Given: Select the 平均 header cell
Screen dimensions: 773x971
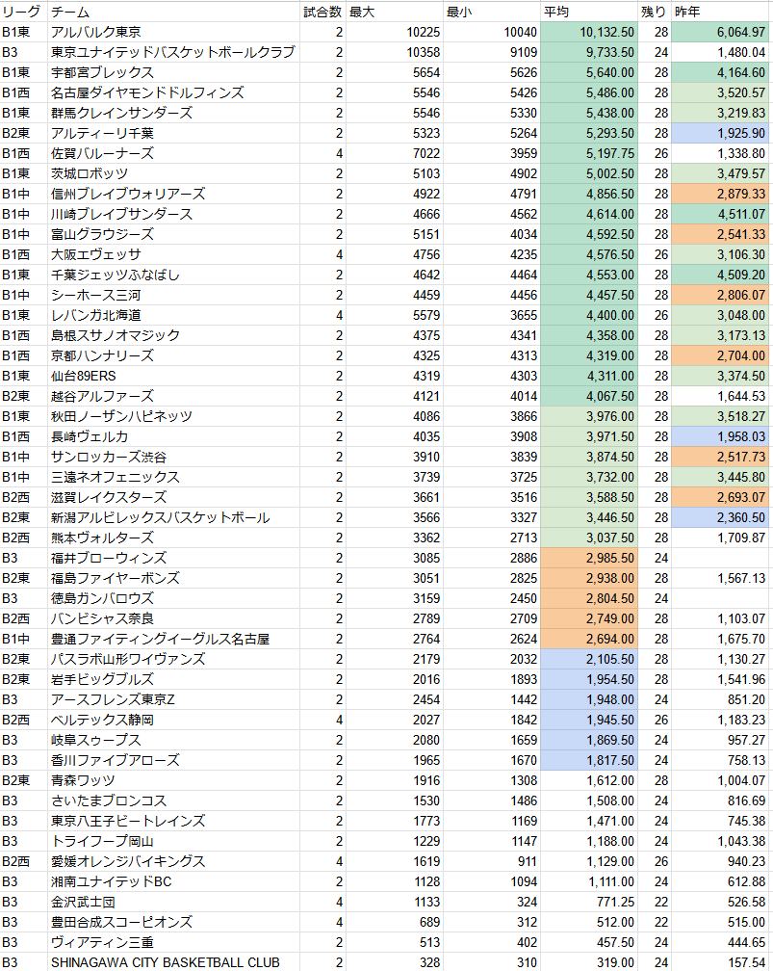Looking at the screenshot, I should (589, 12).
